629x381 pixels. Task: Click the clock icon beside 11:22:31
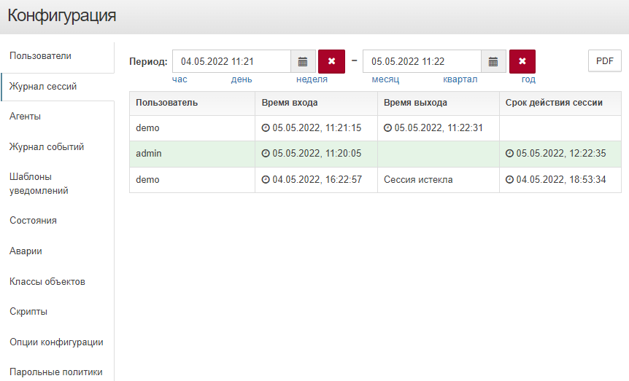(x=387, y=127)
